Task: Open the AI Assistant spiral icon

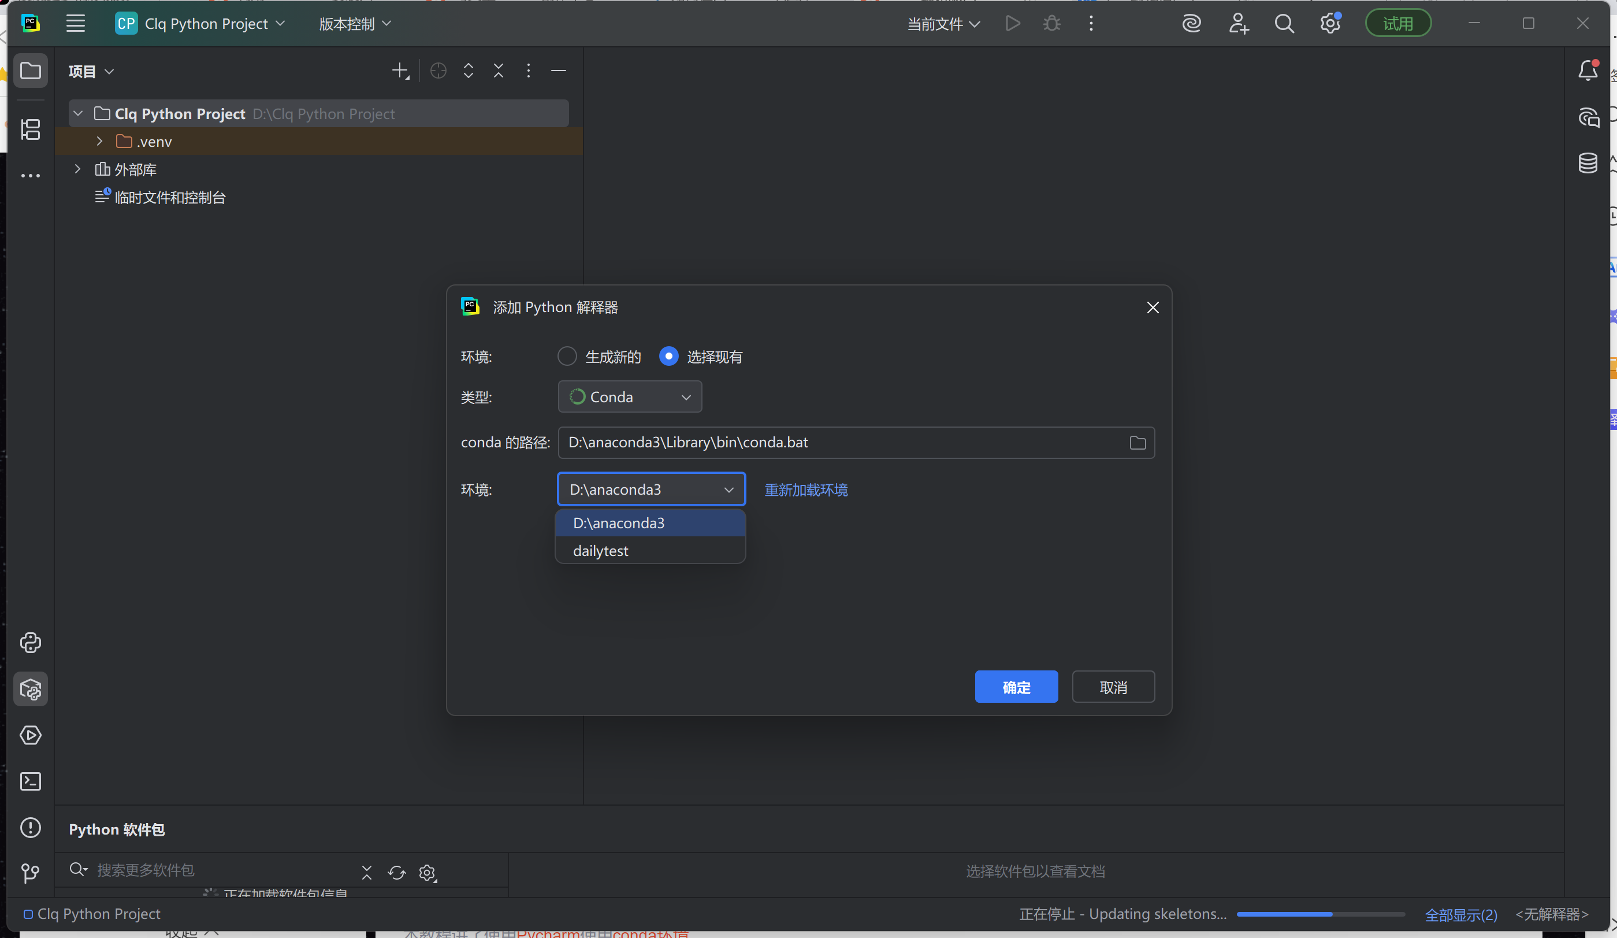Action: [1192, 24]
